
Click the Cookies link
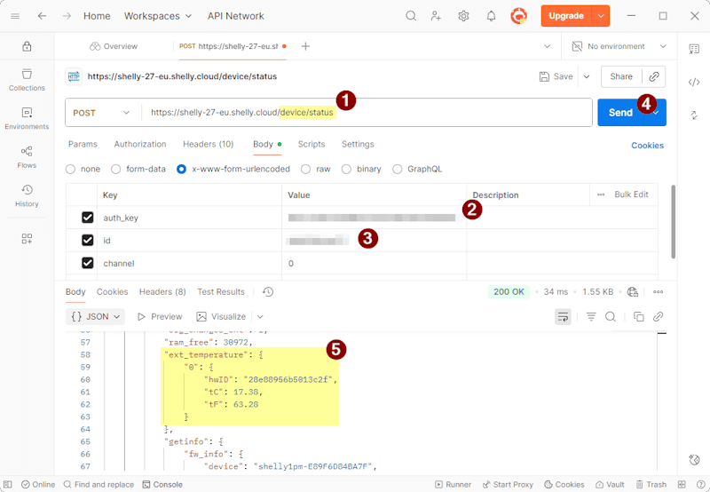tap(647, 146)
